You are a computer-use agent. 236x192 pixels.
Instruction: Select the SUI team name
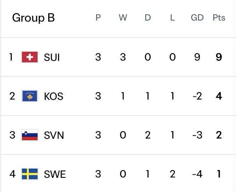[52, 57]
